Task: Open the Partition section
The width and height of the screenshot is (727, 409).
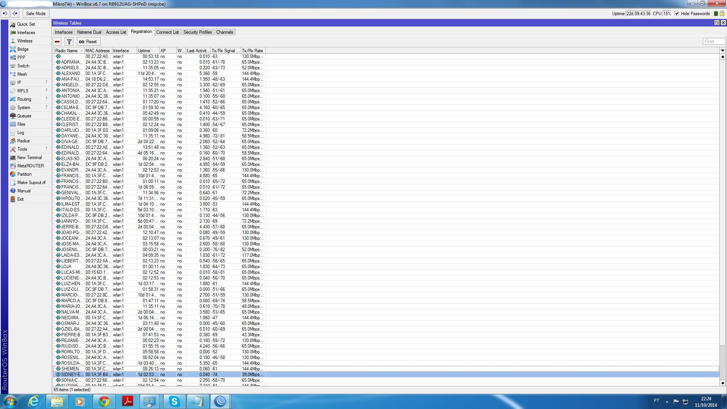Action: pyautogui.click(x=24, y=174)
